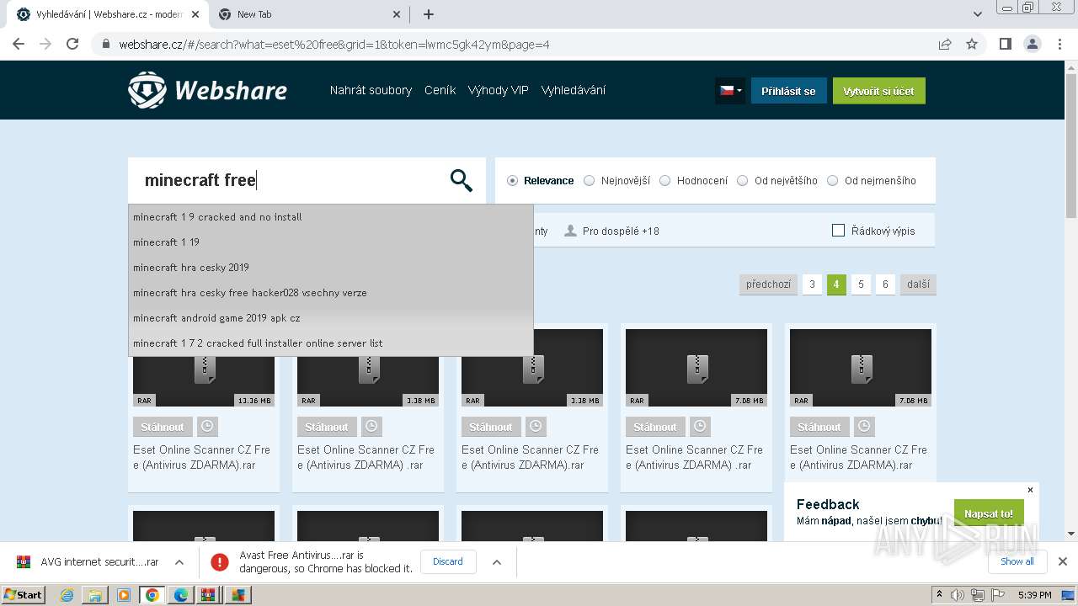
Task: Click the Vytvořit si účet button
Action: 879,91
